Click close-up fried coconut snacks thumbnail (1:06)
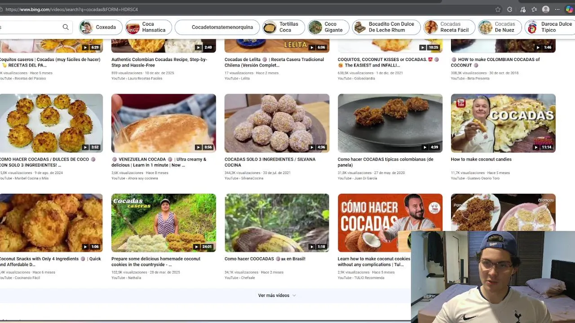 tap(51, 223)
